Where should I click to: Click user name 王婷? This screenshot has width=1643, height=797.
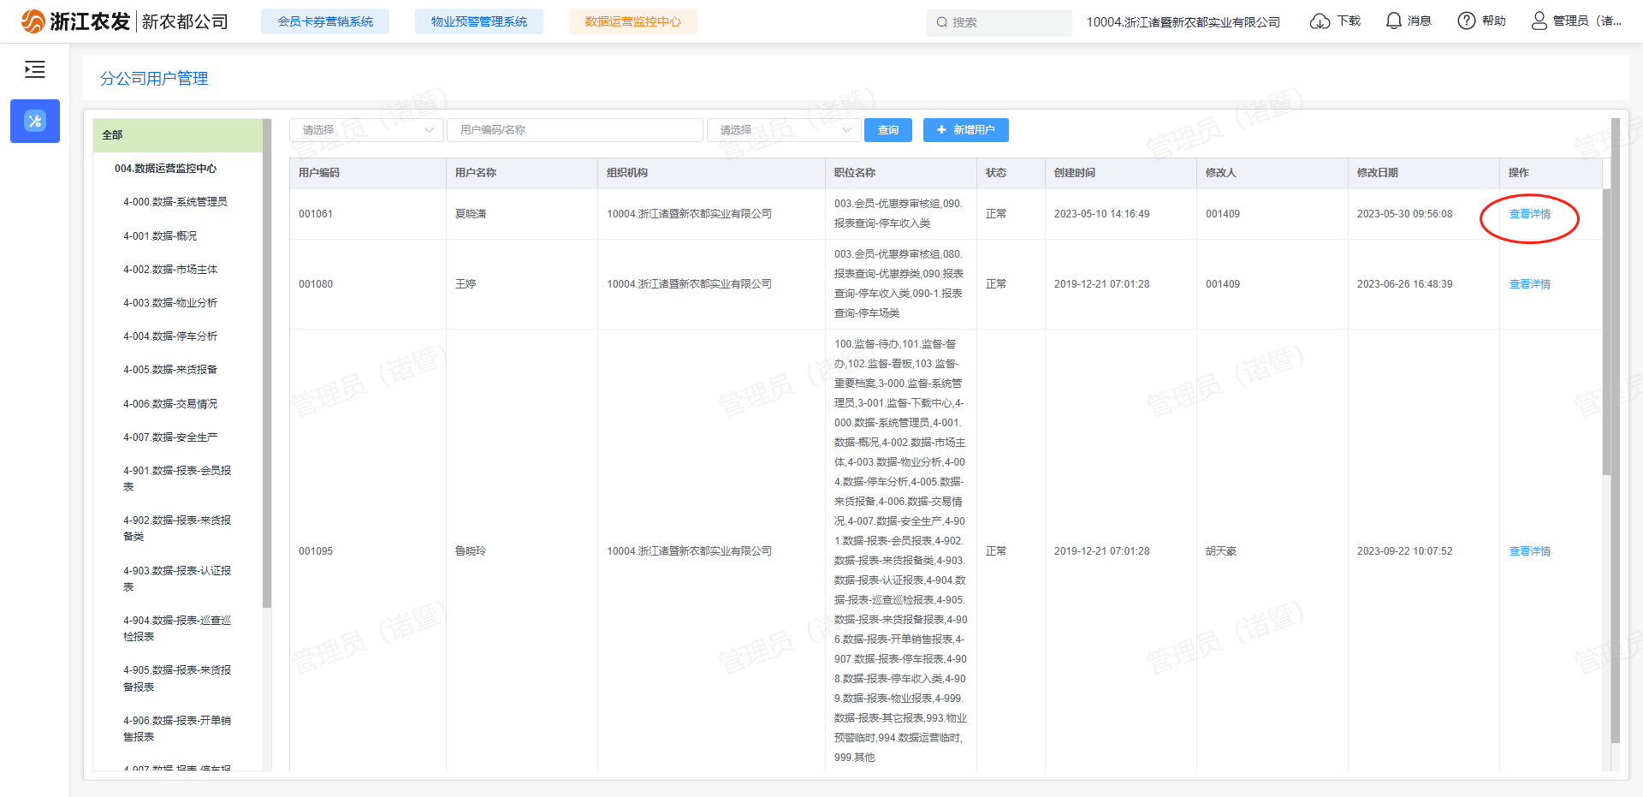[466, 284]
